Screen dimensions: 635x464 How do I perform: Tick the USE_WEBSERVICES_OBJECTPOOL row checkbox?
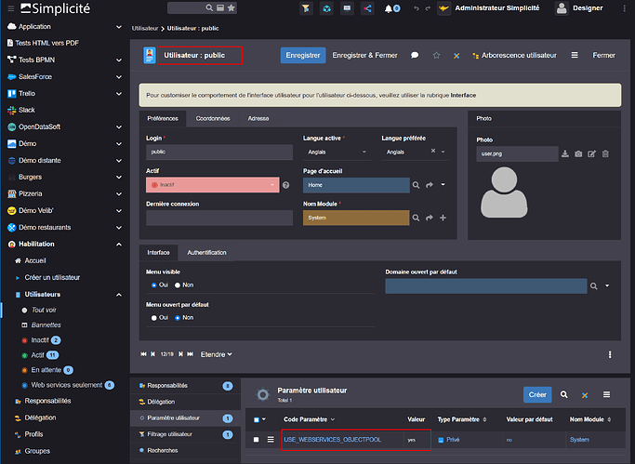pyautogui.click(x=256, y=440)
